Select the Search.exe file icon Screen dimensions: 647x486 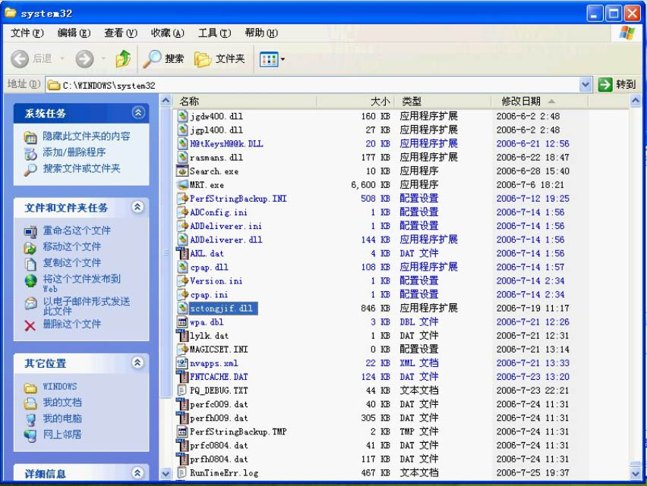(x=182, y=171)
